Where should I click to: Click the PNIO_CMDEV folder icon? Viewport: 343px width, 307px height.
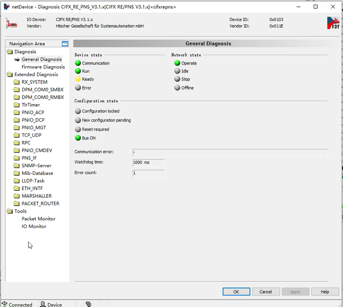pyautogui.click(x=17, y=150)
